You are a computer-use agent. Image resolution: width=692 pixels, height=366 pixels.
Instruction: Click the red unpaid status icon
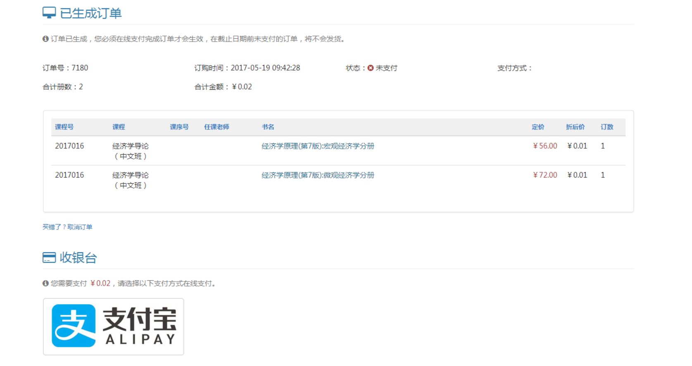371,68
